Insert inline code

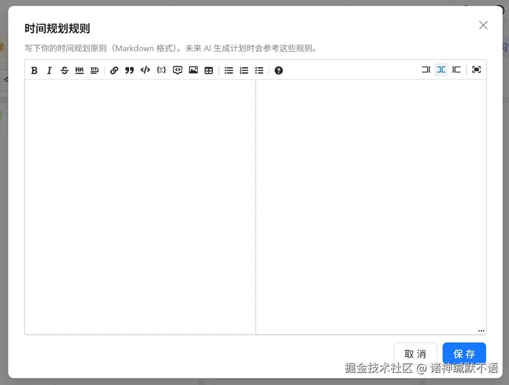point(145,70)
